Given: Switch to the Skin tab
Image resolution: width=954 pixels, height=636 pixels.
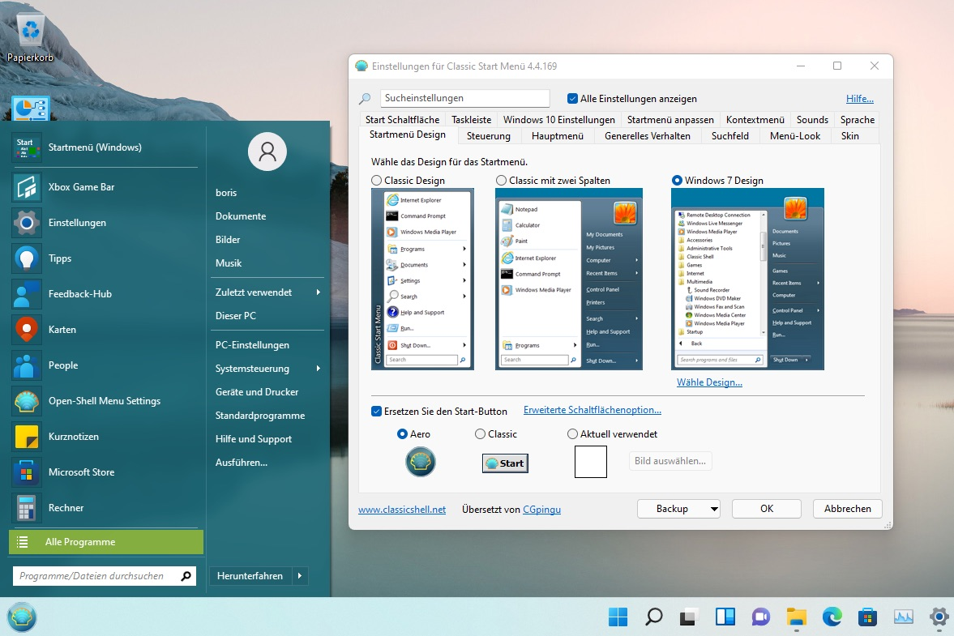Looking at the screenshot, I should (x=850, y=135).
